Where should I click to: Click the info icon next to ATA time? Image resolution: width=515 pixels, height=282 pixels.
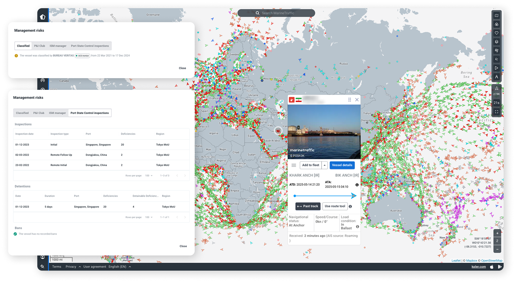point(357,185)
